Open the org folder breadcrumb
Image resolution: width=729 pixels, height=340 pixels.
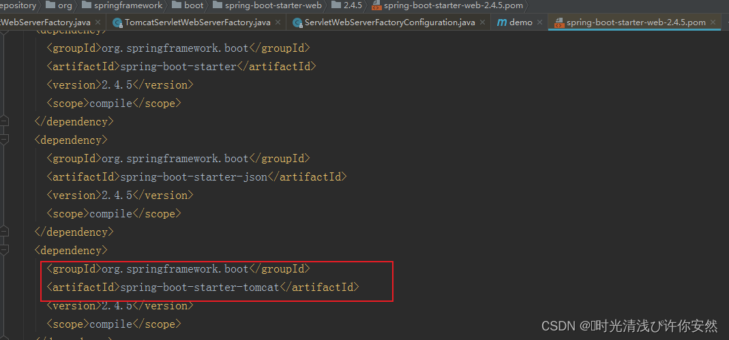[59, 5]
